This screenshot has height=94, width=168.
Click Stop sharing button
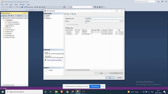tap(95, 86)
